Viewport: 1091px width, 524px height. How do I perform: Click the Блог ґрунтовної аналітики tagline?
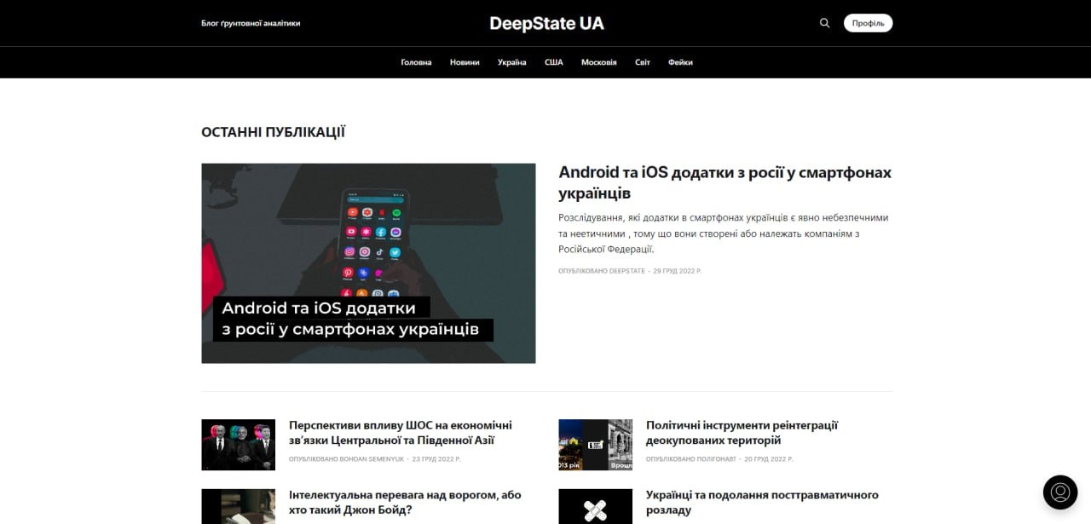[x=251, y=23]
